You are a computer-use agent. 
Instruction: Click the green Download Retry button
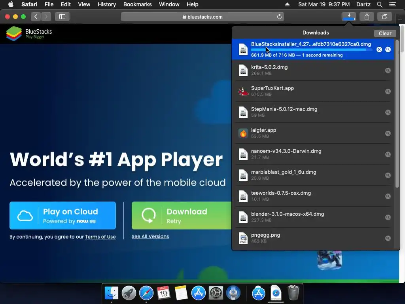(182, 216)
